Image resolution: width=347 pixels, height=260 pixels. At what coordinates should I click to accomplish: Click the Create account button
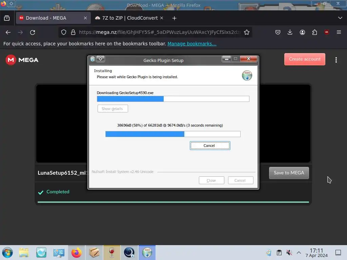point(305,59)
